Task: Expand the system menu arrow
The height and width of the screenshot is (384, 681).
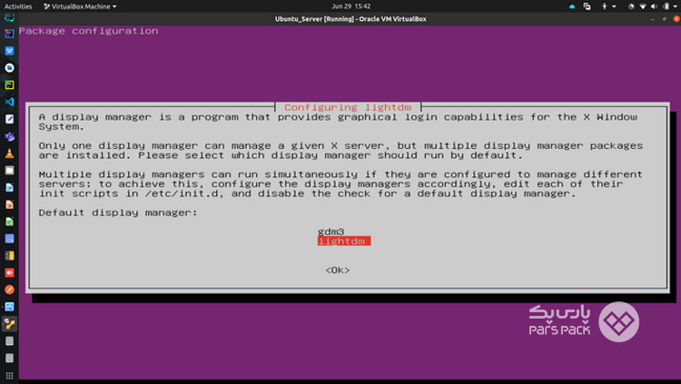Action: click(x=675, y=6)
